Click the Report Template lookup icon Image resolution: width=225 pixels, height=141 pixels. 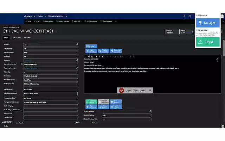(x=150, y=111)
